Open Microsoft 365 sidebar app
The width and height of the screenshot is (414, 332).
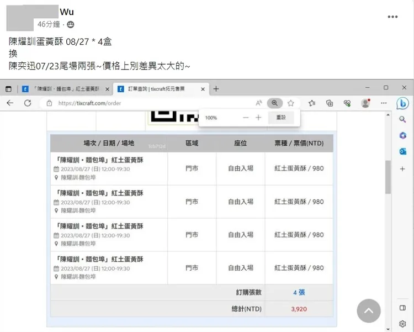[402, 135]
